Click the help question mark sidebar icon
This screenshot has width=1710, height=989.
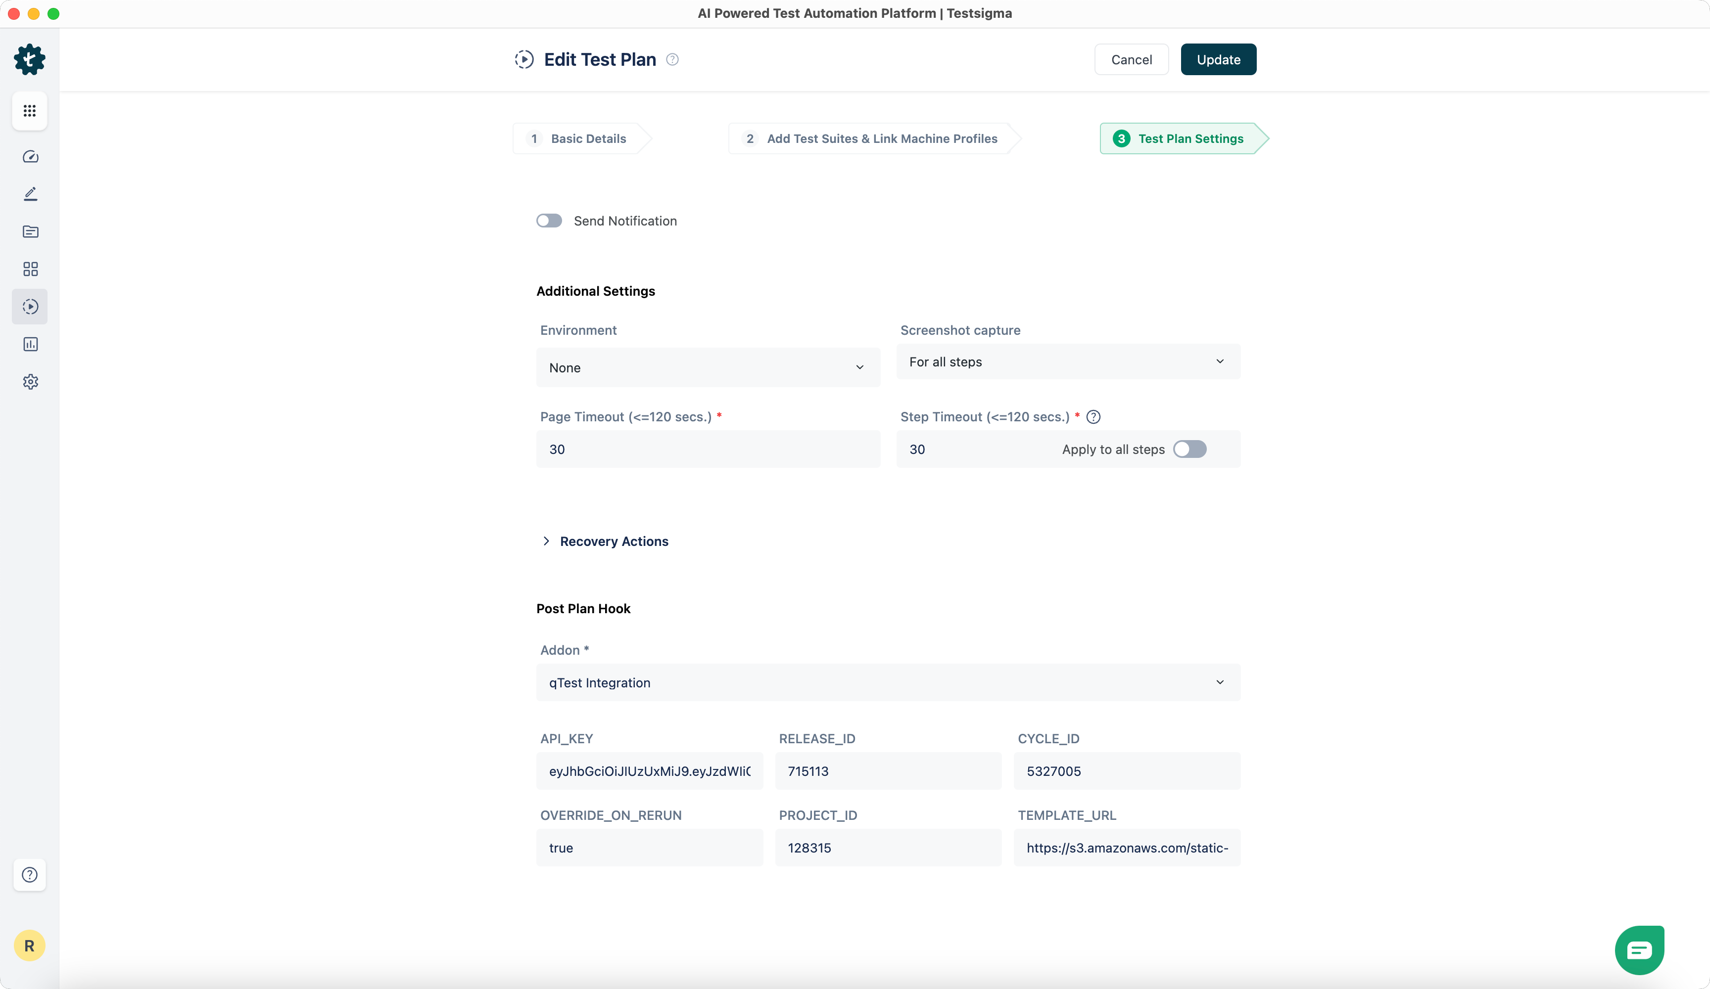[29, 874]
